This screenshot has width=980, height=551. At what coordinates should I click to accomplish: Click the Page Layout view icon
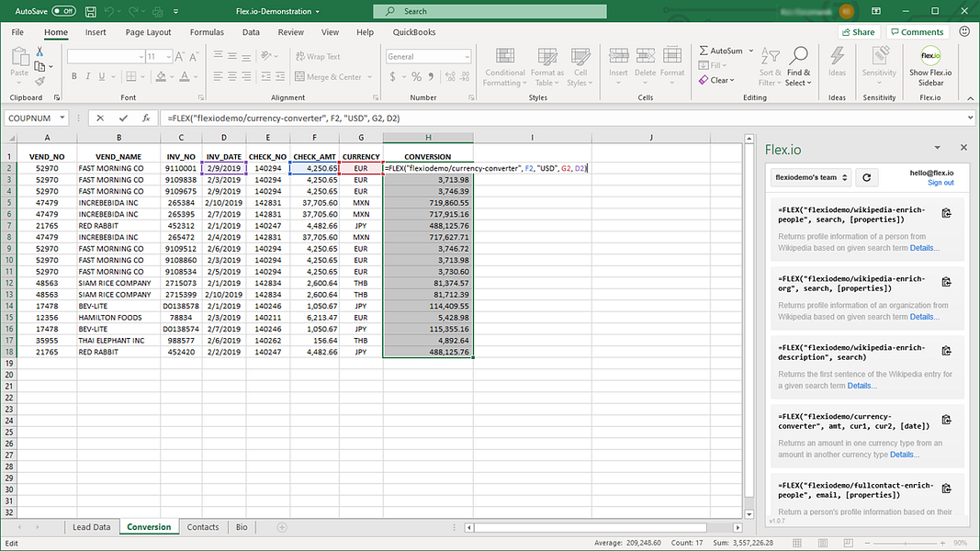point(823,543)
